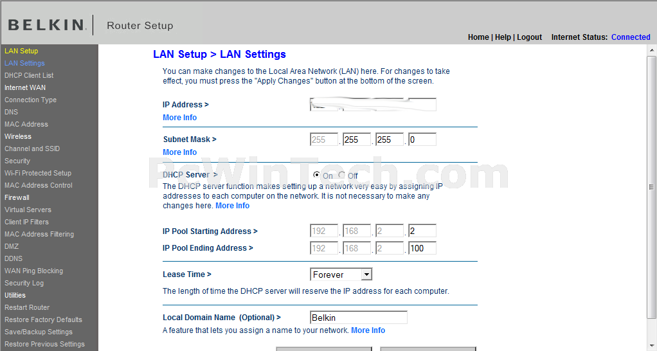
Task: Open More Info in DHCP description
Action: pos(233,206)
